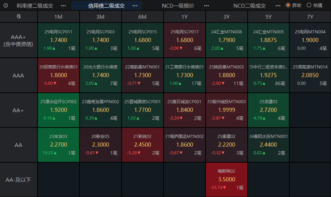The height and width of the screenshot is (197, 331).
Task: Open the 25电网SCP017 cell
Action: click(184, 40)
